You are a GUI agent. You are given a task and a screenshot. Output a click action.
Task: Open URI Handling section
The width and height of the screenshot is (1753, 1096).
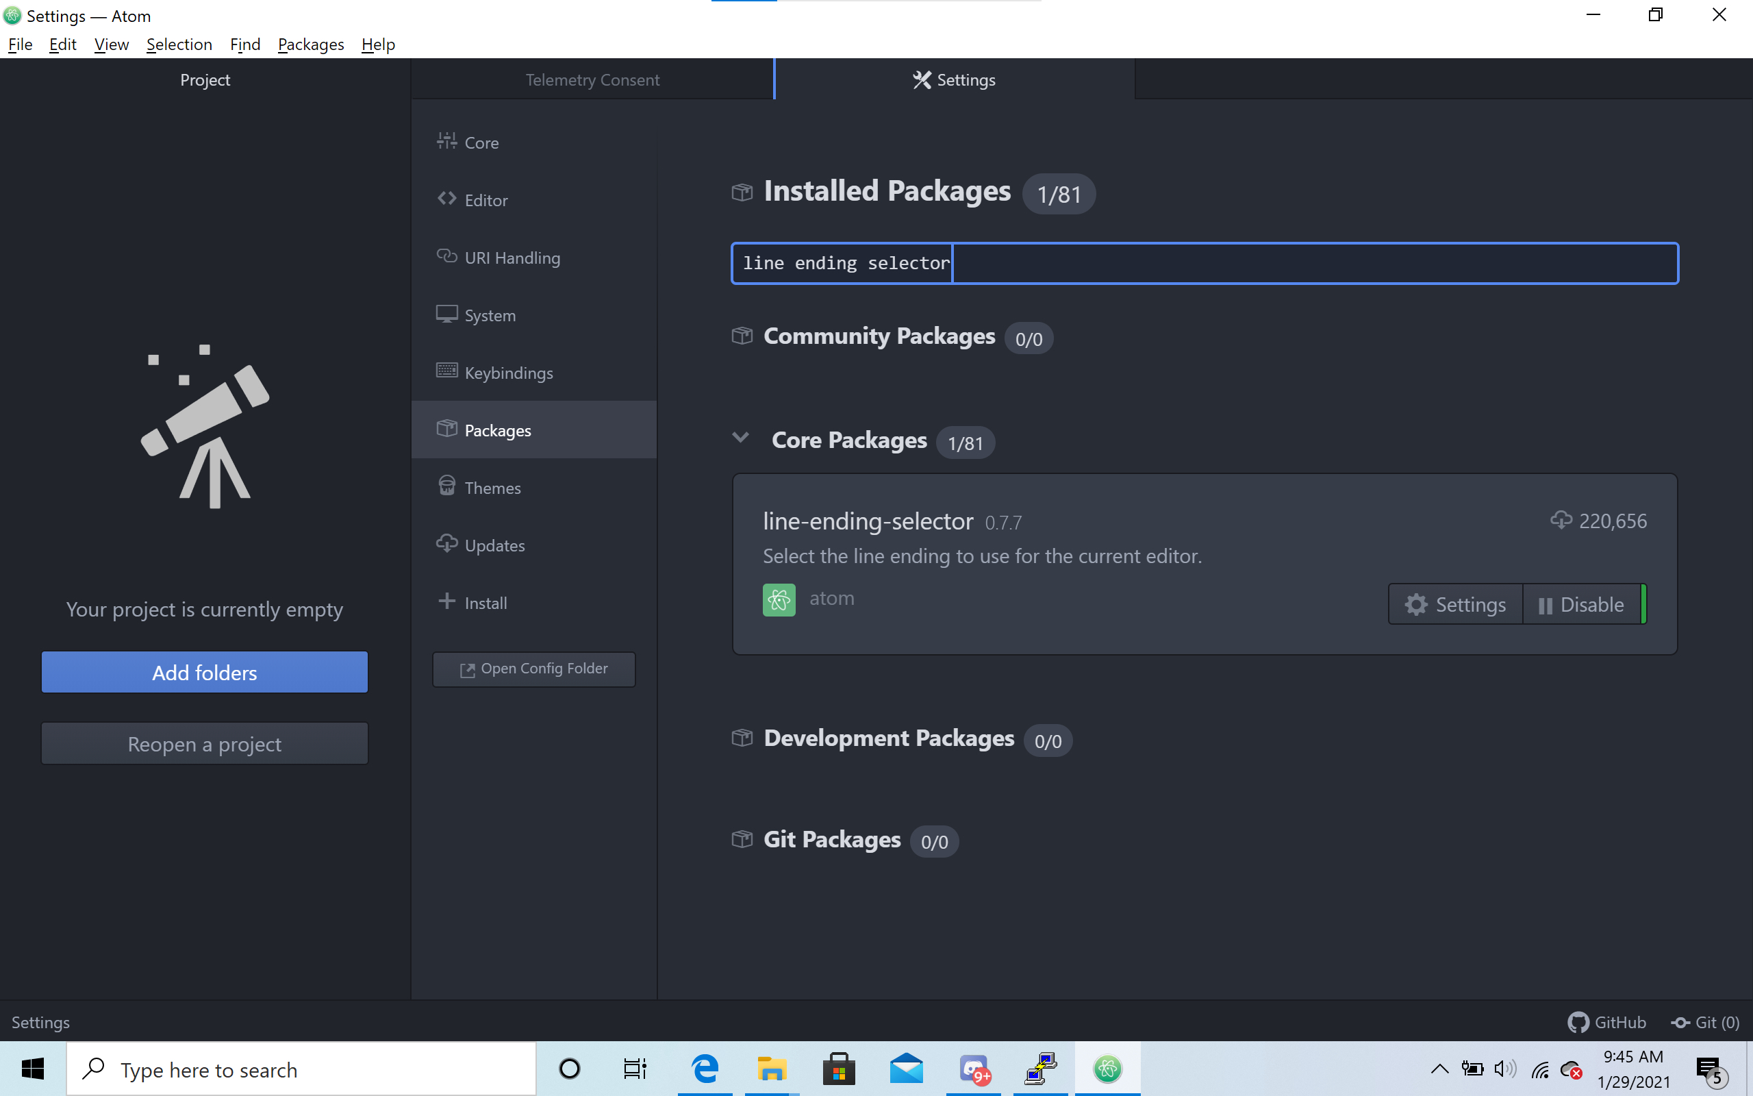(x=534, y=258)
